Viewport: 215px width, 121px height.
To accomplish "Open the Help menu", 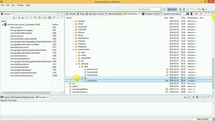I will [x=28, y=5].
